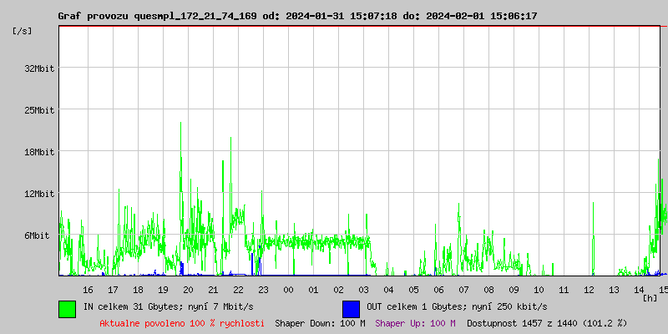Viewport: 668px width, 334px height.
Task: Click the [/s] unit label
Action: pyautogui.click(x=23, y=31)
